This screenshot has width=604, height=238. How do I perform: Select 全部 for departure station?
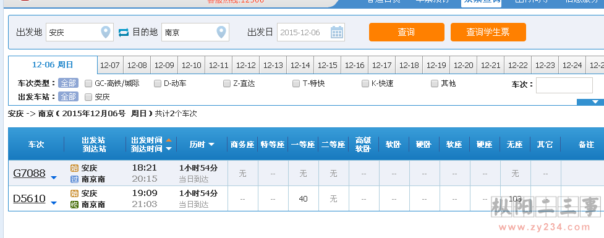click(68, 96)
